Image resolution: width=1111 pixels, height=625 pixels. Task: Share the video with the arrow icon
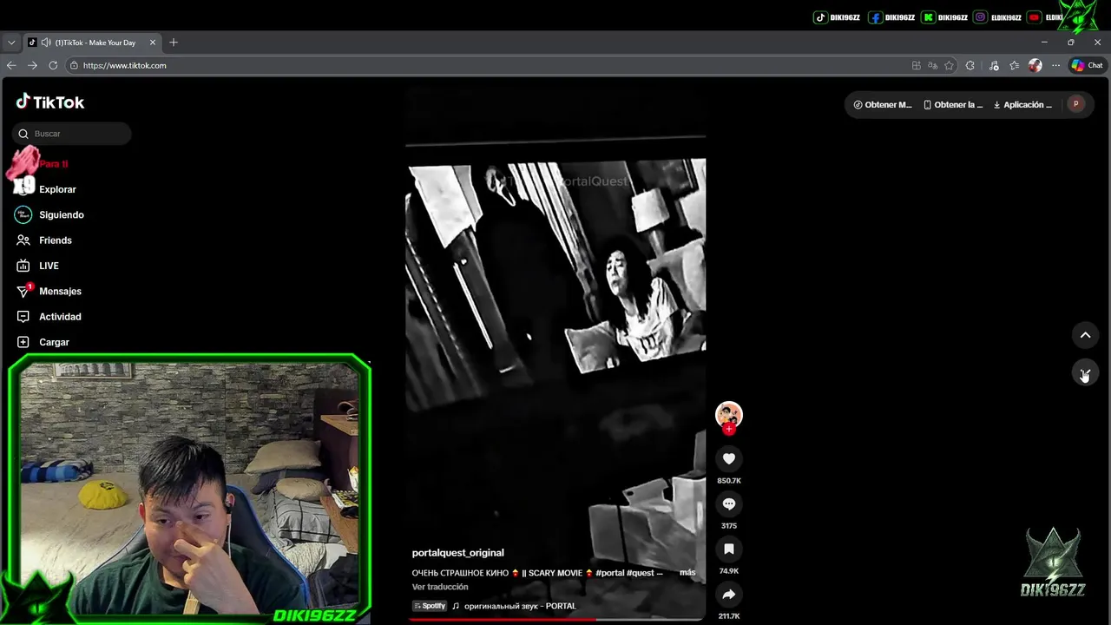(729, 594)
